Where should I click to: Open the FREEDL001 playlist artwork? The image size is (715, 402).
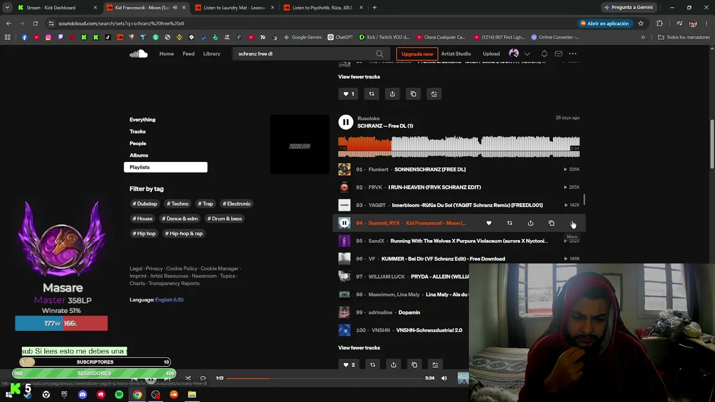tap(300, 145)
